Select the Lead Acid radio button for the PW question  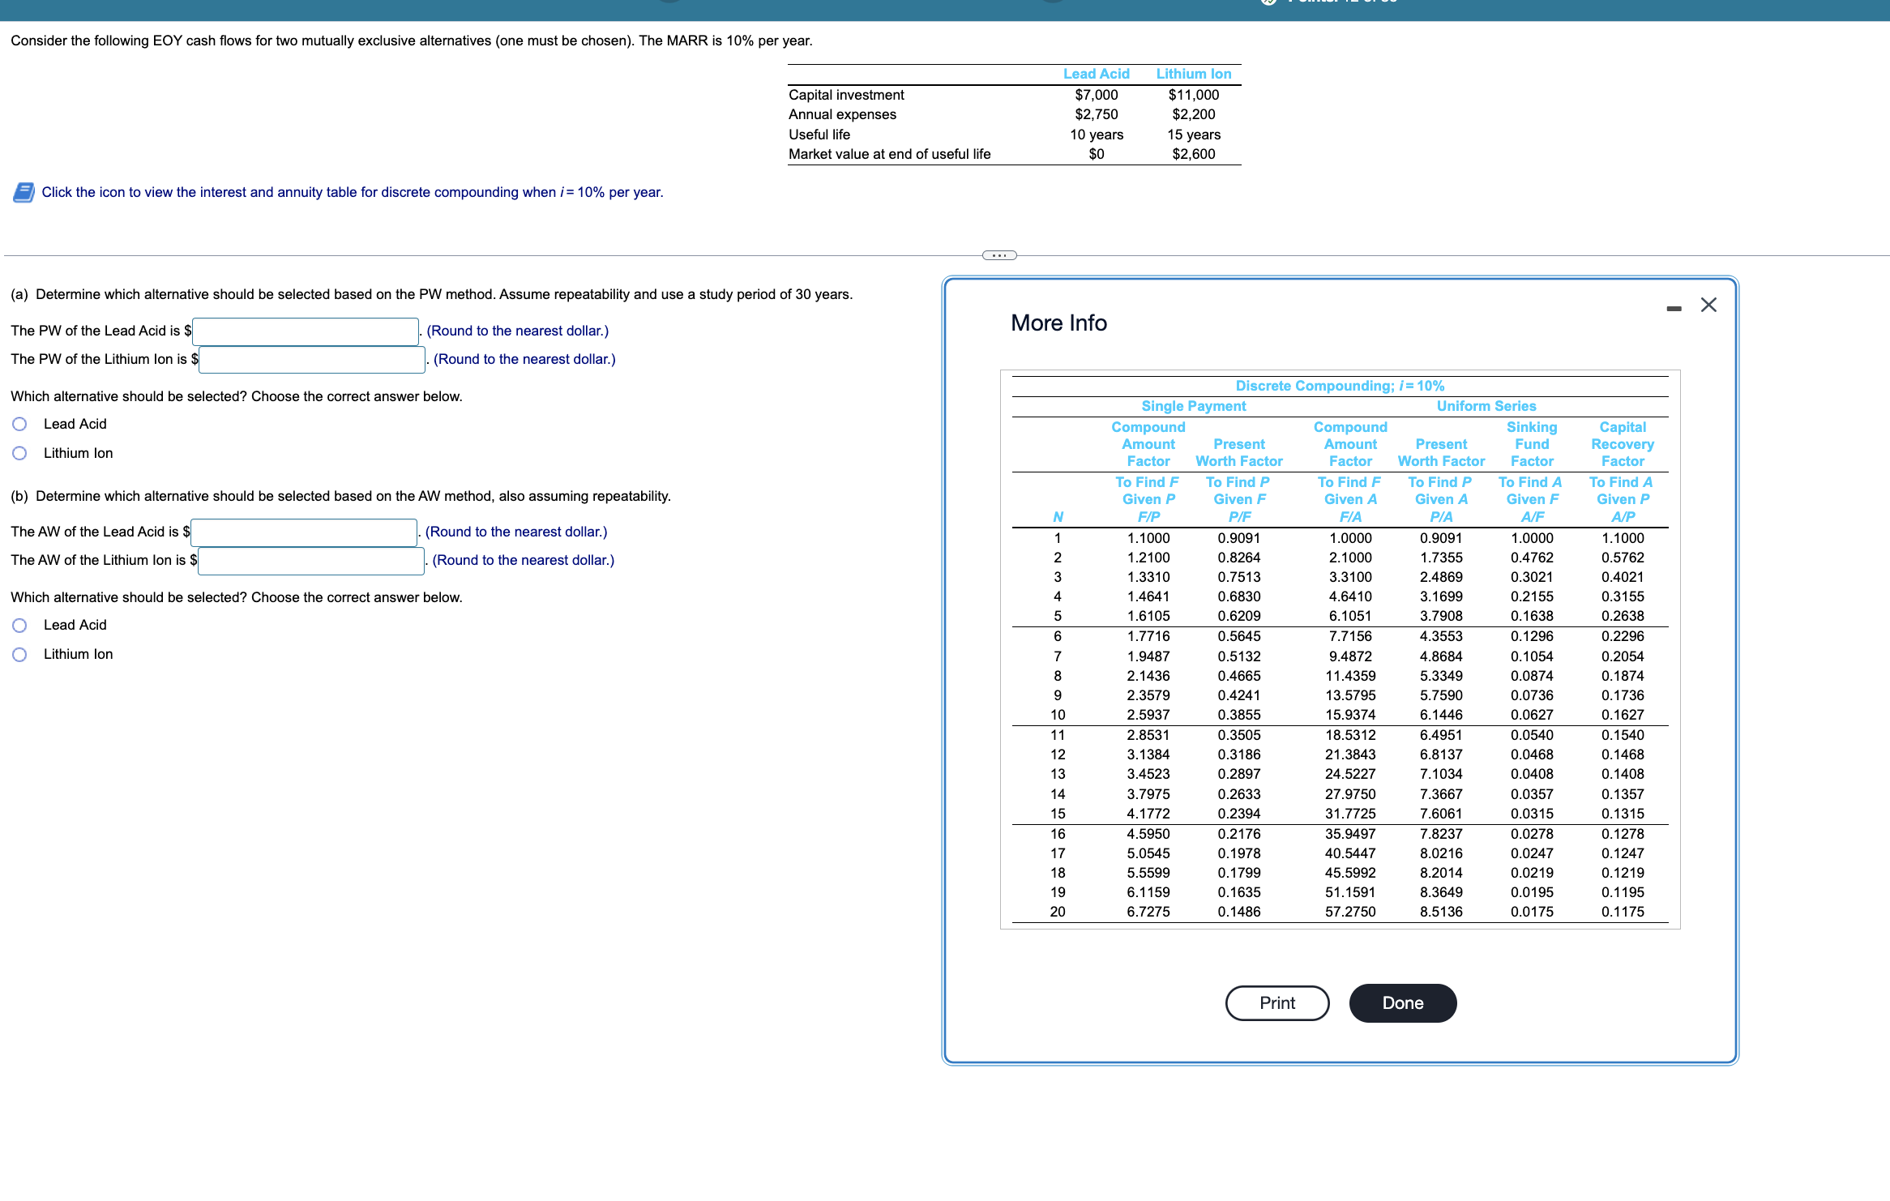19,423
